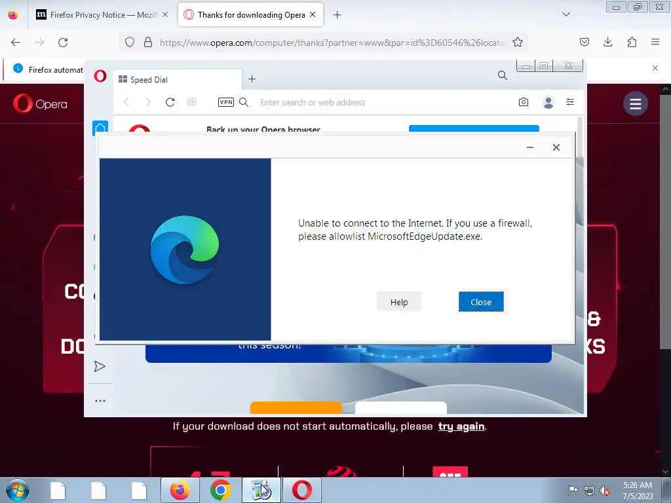Open Opera profile account icon

pyautogui.click(x=548, y=102)
